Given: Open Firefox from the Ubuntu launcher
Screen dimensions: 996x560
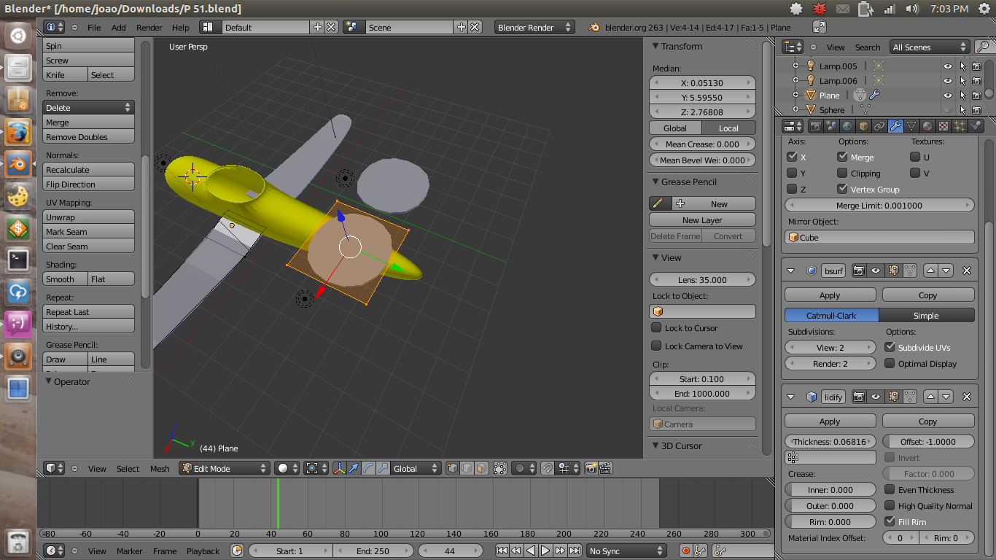Looking at the screenshot, I should [18, 133].
